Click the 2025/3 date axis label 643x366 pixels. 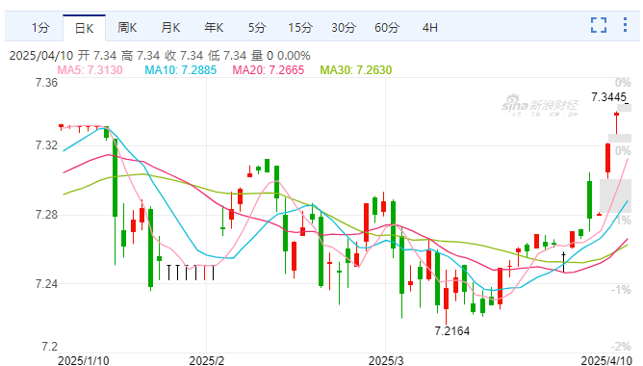coord(386,360)
